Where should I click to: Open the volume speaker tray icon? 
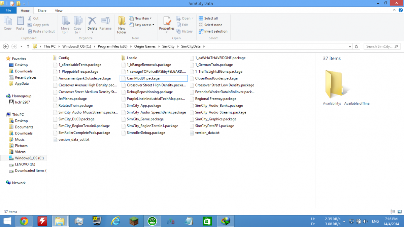point(366,221)
